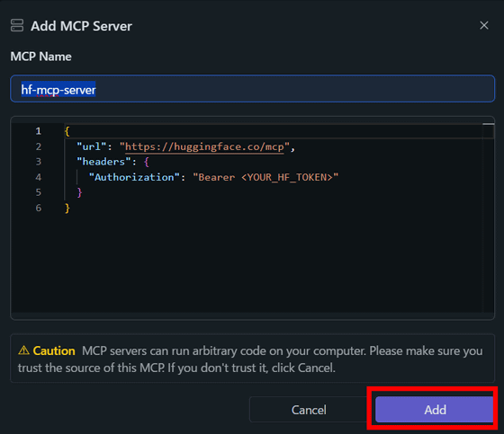Place cursor on the "headers" key
This screenshot has height=434, width=504.
[x=103, y=162]
